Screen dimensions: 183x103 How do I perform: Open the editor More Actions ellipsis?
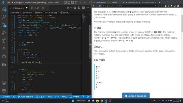tap(87, 8)
